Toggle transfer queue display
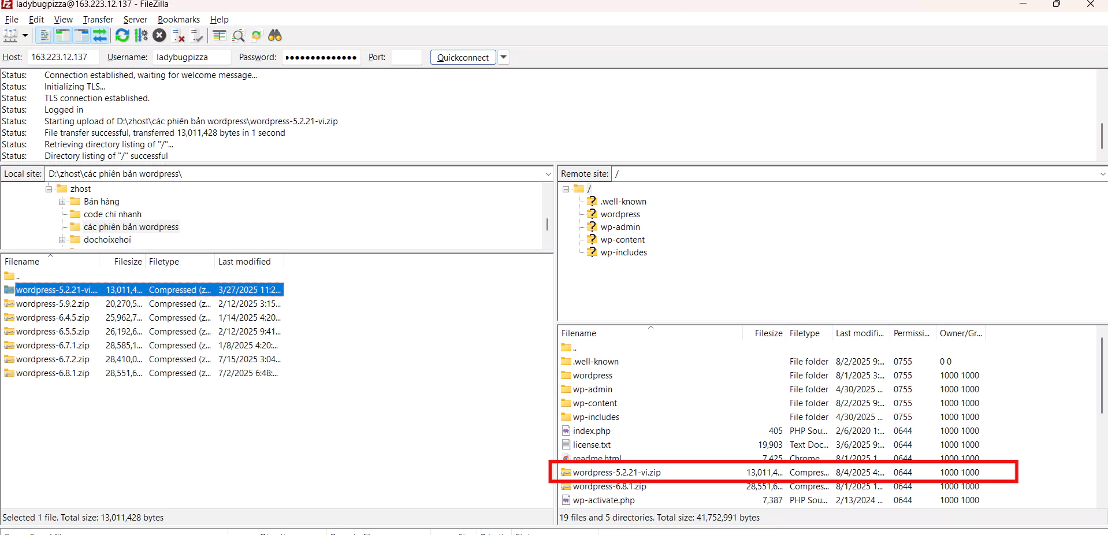Screen dimensions: 1108x535 click(100, 36)
